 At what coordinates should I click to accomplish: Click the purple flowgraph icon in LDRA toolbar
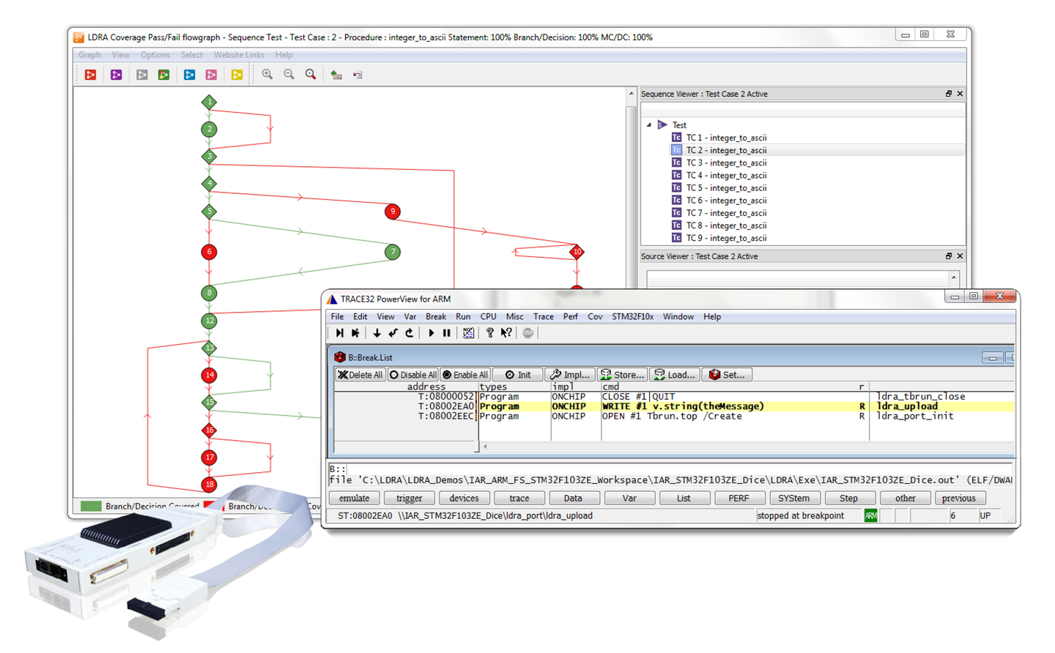[116, 75]
